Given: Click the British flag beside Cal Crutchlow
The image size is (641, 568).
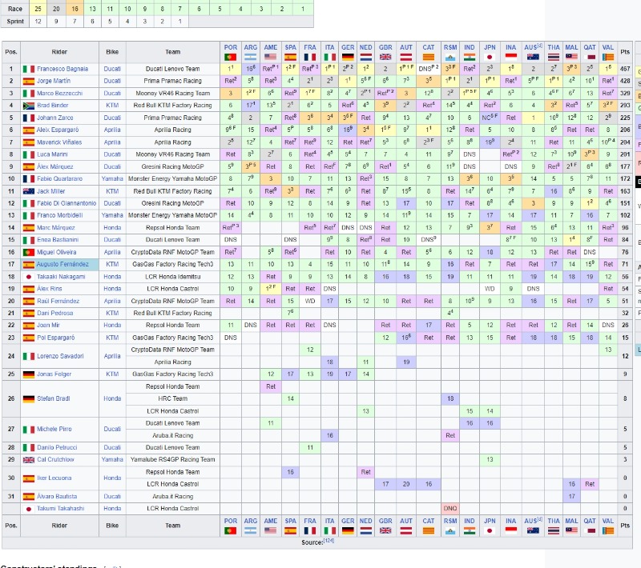Looking at the screenshot, I should (29, 460).
